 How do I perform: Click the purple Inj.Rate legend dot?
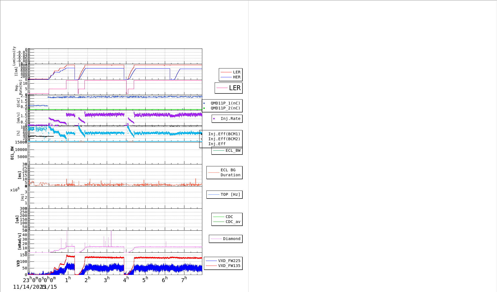[214, 119]
